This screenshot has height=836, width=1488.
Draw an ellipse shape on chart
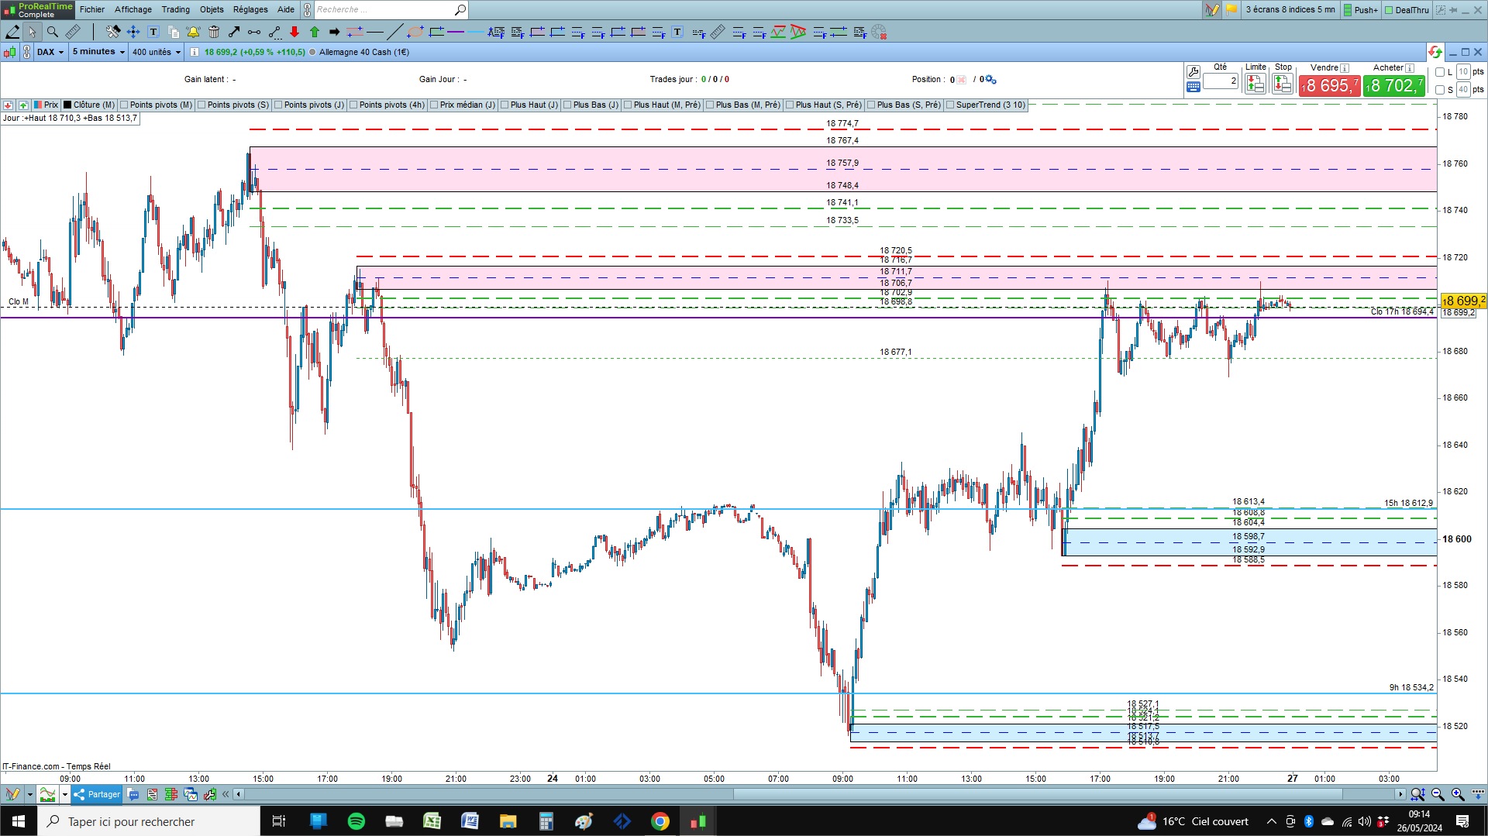415,32
